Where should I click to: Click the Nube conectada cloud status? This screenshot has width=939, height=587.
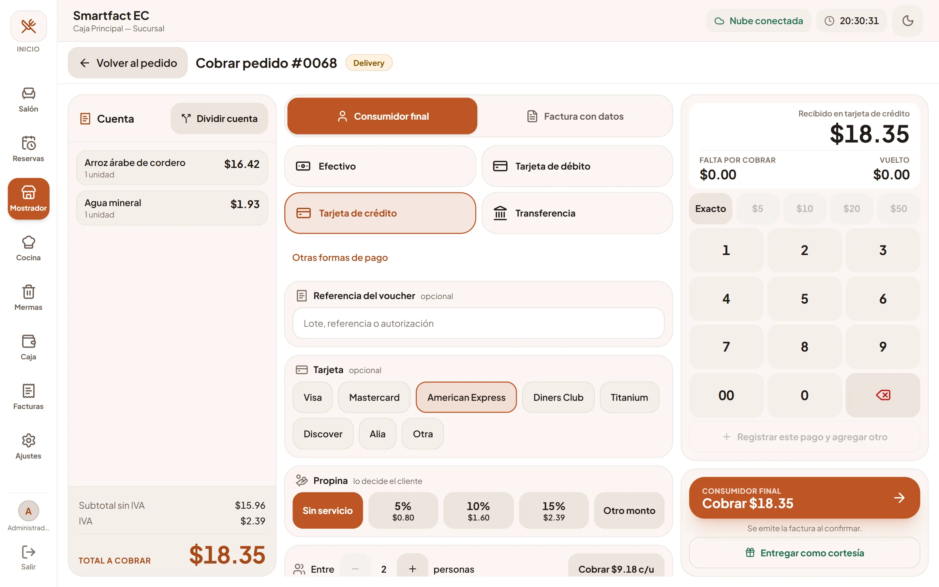pyautogui.click(x=759, y=21)
